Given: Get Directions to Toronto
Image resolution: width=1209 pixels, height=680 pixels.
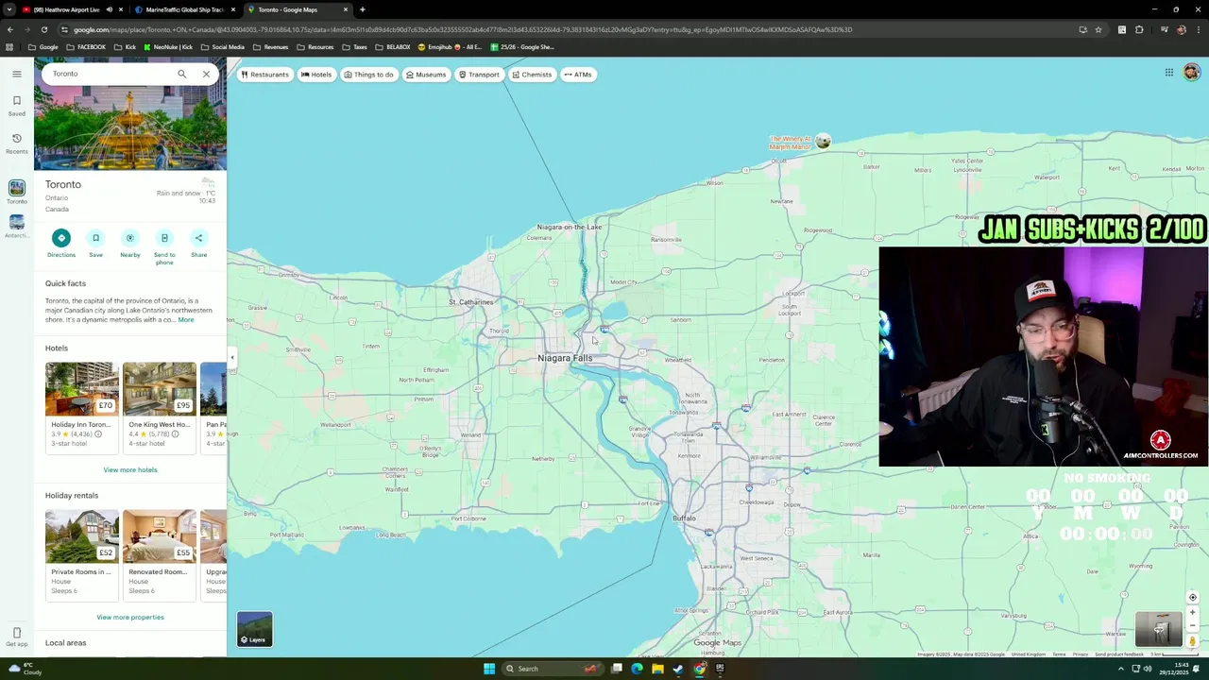Looking at the screenshot, I should pyautogui.click(x=61, y=243).
